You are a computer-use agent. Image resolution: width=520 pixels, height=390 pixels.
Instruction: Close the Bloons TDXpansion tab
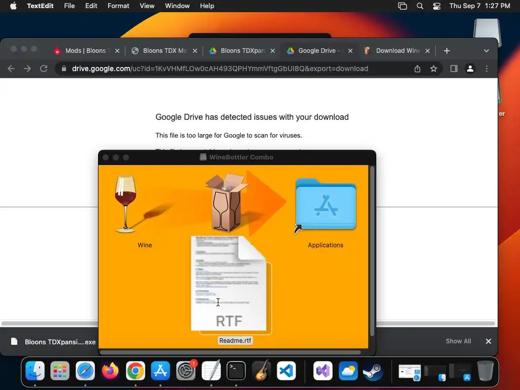[x=273, y=51]
